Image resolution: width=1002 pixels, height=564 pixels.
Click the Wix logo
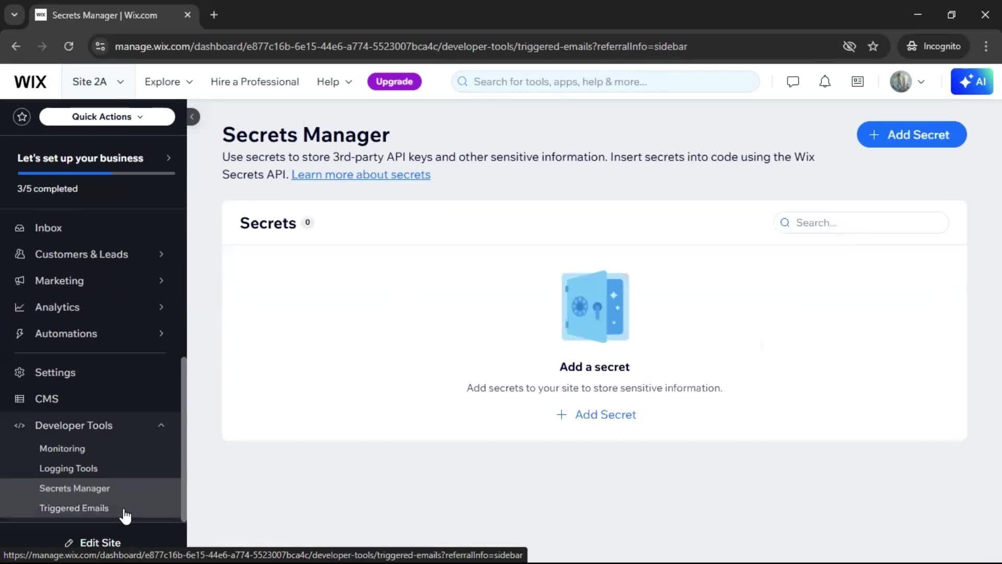[30, 81]
